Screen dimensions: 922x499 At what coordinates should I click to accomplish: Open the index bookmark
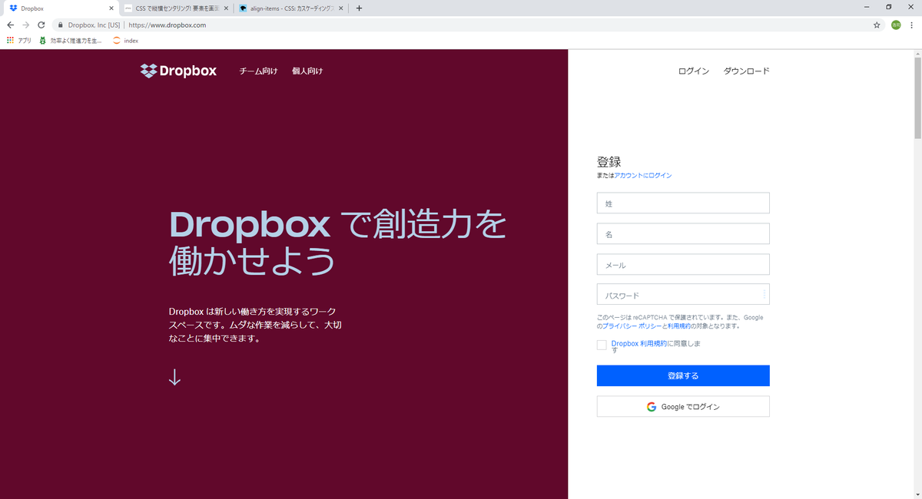point(125,40)
